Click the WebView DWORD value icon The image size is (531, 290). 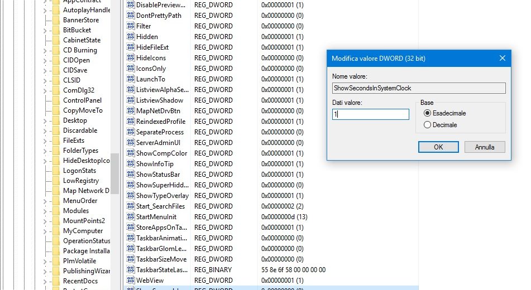coord(131,280)
